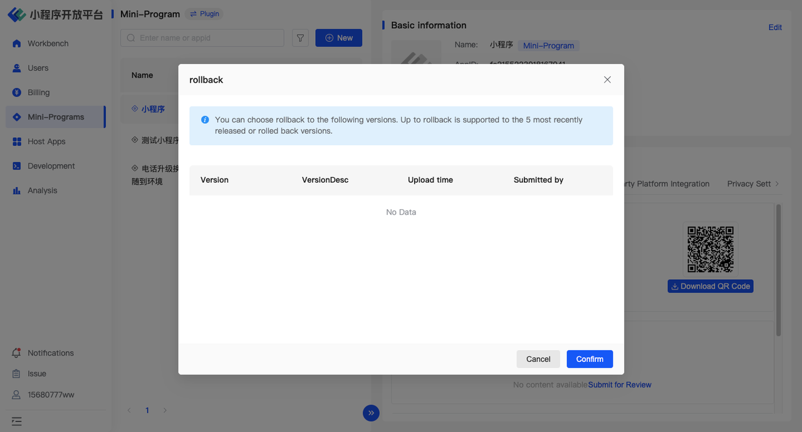Click the user avatar icon for 15680777ww
802x432 pixels.
pos(16,395)
